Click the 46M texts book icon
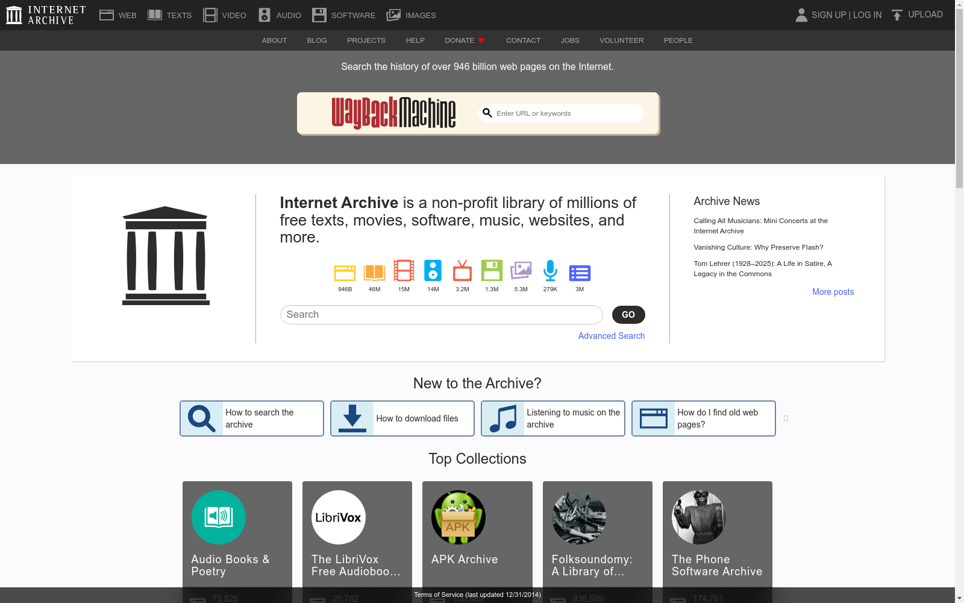 [374, 273]
